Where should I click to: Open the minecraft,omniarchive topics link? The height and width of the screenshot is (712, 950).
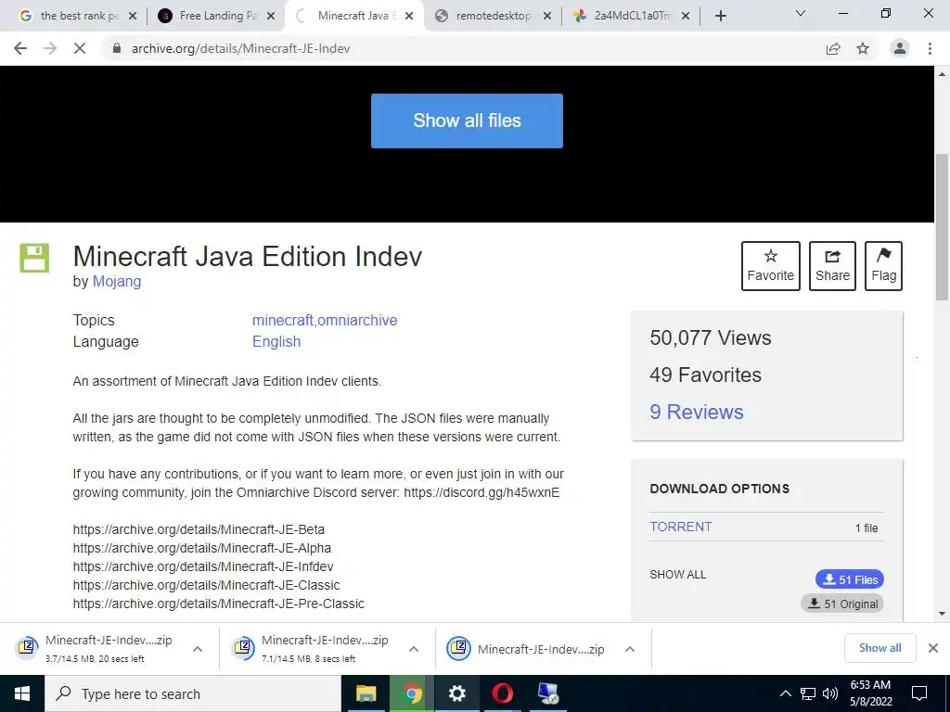[325, 320]
